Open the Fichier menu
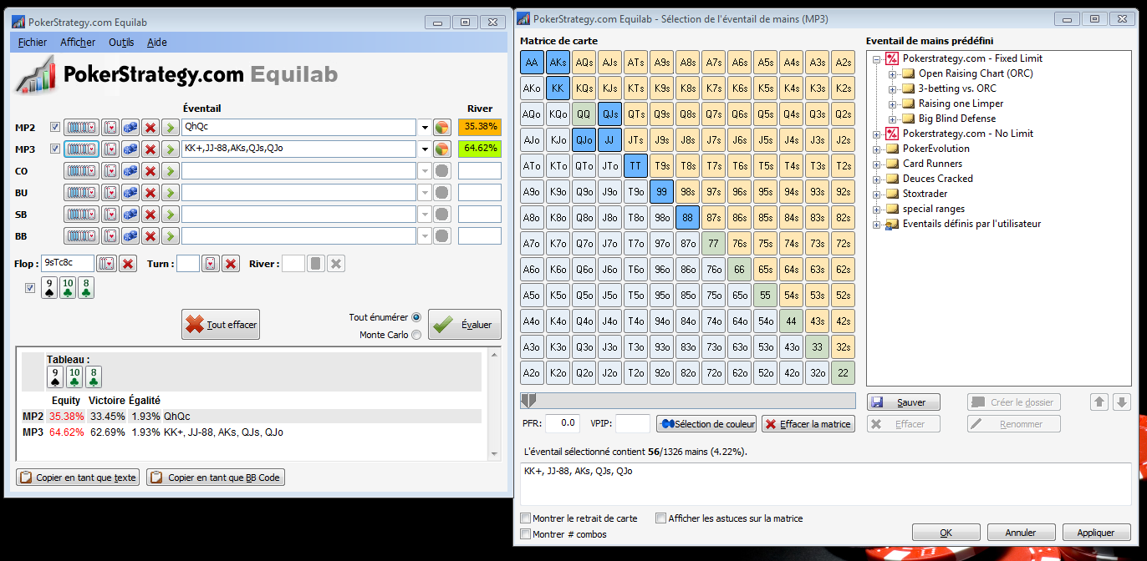The image size is (1147, 561). pos(33,42)
